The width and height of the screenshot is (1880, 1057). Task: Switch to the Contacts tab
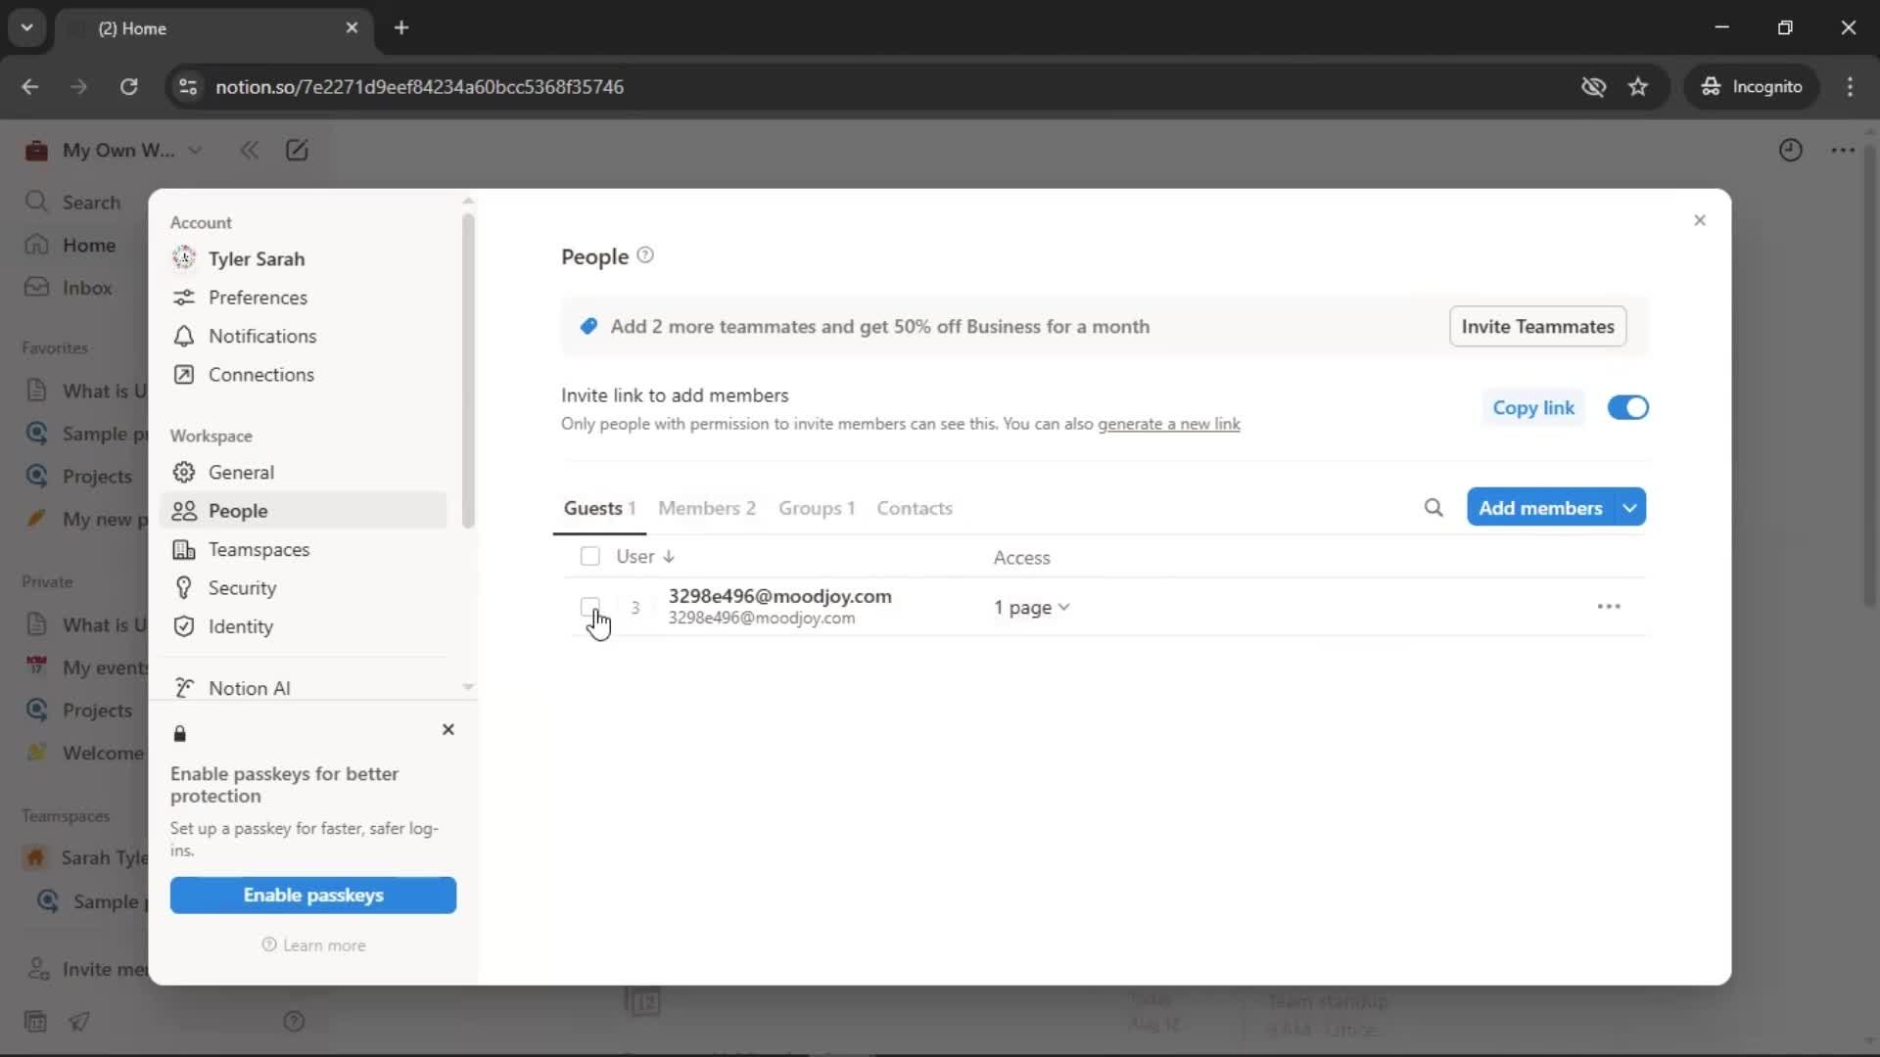(x=915, y=508)
